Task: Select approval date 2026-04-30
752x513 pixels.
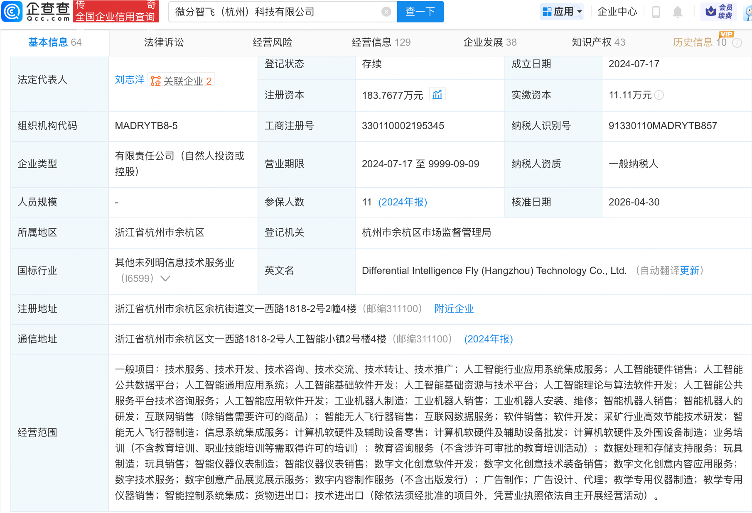Action: coord(634,202)
